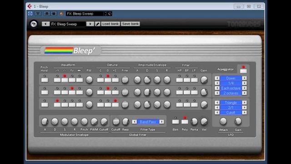Click the FX: Bleep Sweep preset name field
291x164 pixels.
coord(68,24)
